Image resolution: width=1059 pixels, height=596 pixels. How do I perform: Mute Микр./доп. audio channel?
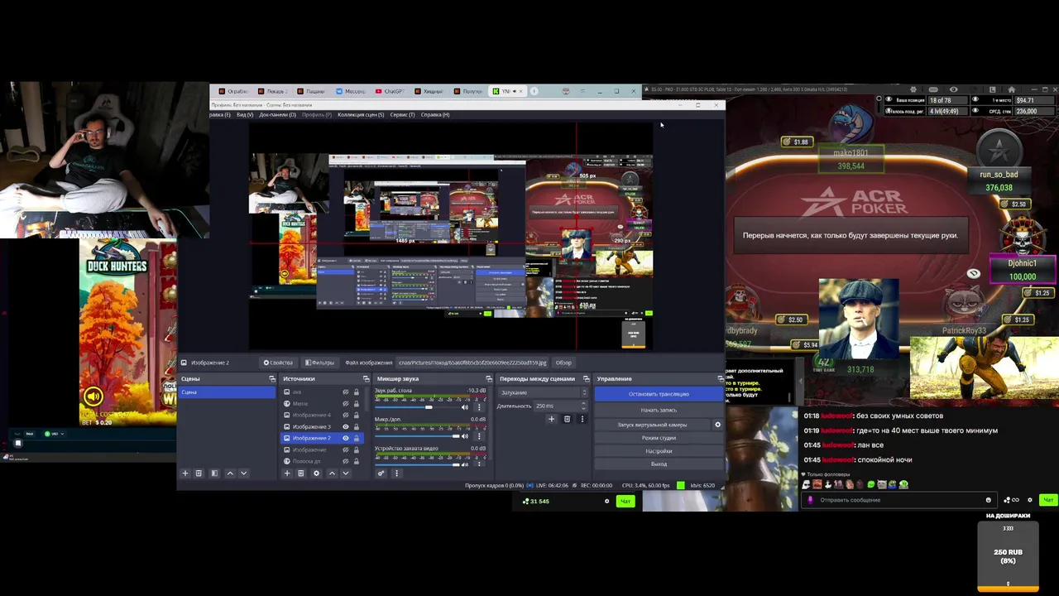pos(464,436)
